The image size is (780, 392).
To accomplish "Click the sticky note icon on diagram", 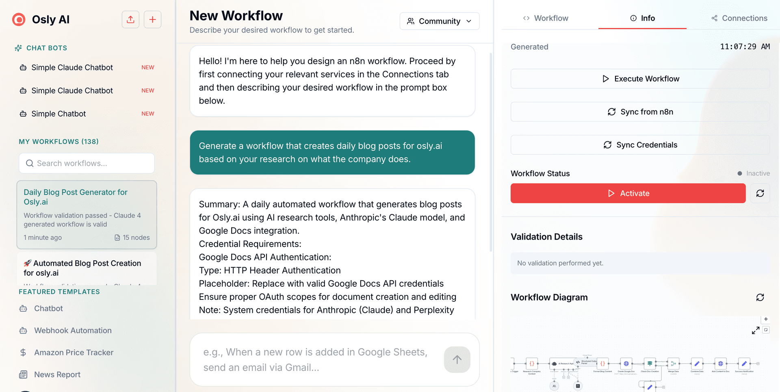I will click(766, 330).
